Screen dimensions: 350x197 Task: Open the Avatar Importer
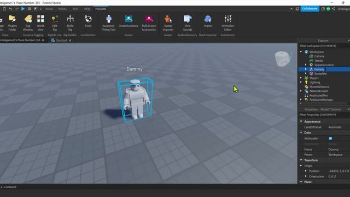(168, 23)
